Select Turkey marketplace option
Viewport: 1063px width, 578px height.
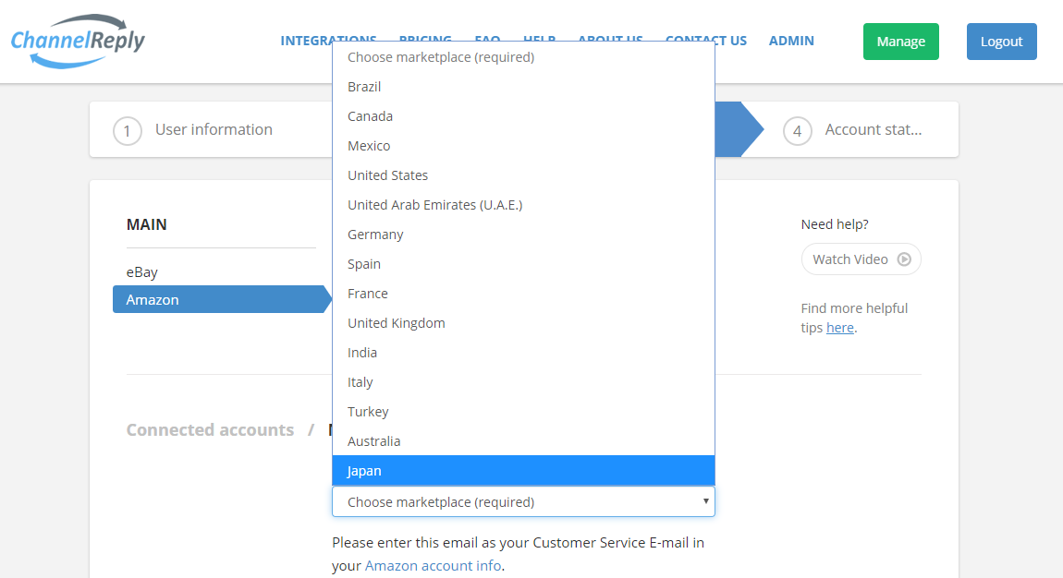point(523,412)
